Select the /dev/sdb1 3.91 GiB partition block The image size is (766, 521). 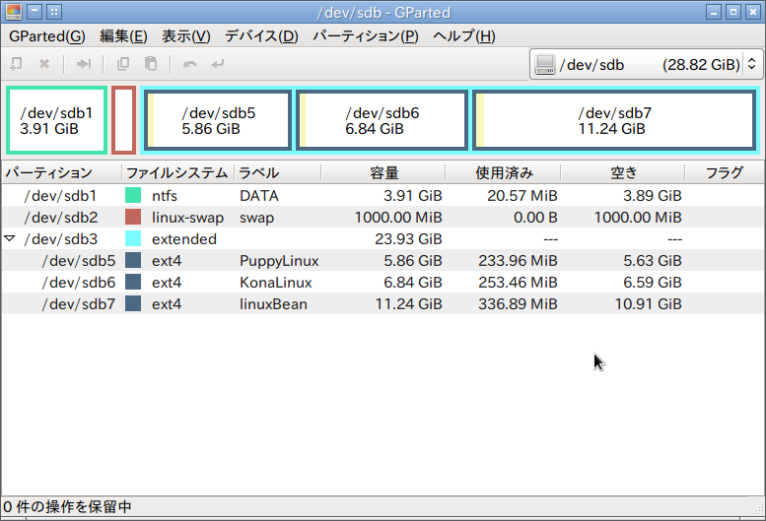(56, 120)
